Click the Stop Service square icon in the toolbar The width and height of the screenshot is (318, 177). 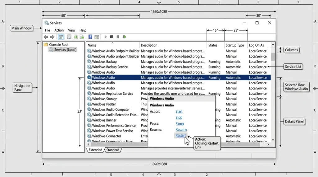111,37
